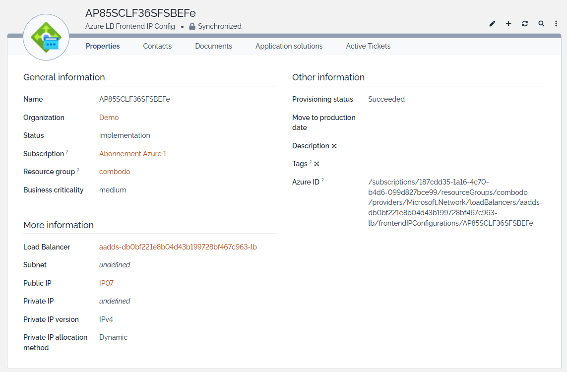The height and width of the screenshot is (372, 567).
Task: Select the Application solutions tab
Action: click(289, 46)
